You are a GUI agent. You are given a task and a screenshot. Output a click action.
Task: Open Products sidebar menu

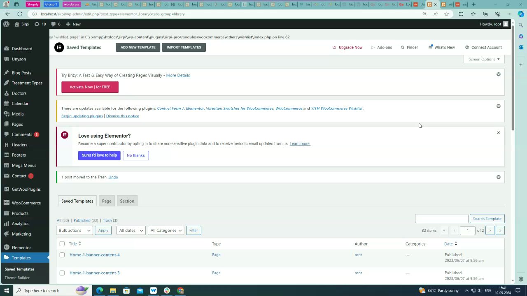tap(20, 213)
